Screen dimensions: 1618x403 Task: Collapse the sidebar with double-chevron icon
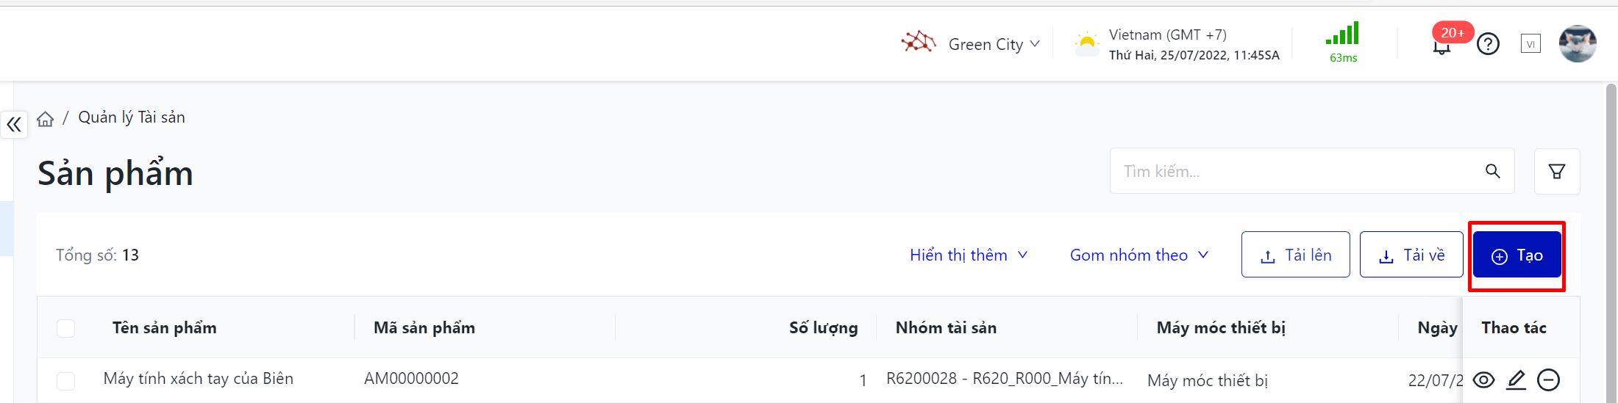(x=14, y=125)
